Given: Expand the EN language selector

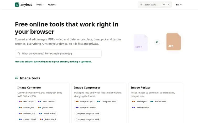Looking at the screenshot, I should (x=179, y=5).
